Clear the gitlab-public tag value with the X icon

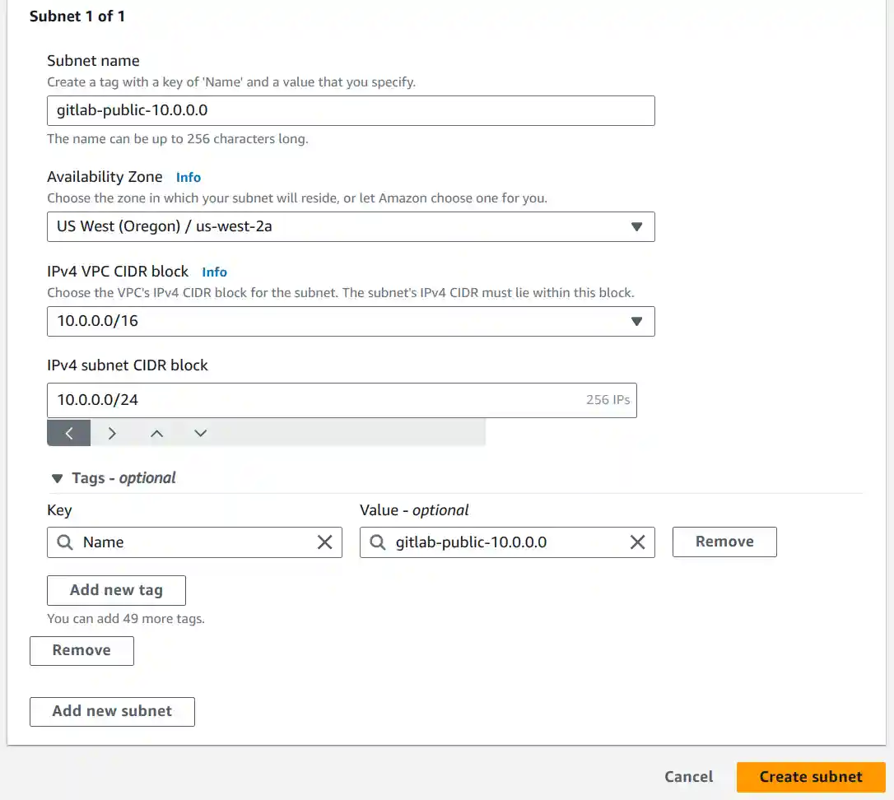click(637, 542)
